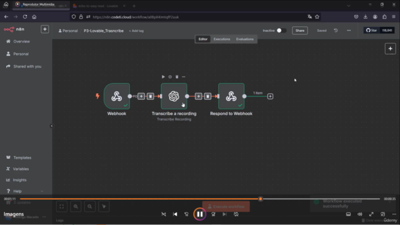Click the plus button beside the n8n logo
This screenshot has width=400, height=225.
(44, 29)
